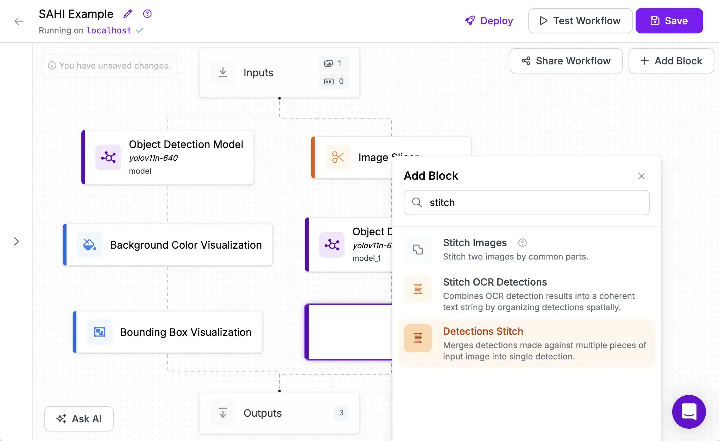The height and width of the screenshot is (441, 719).
Task: Go back using the left arrow icon
Action: click(x=19, y=21)
